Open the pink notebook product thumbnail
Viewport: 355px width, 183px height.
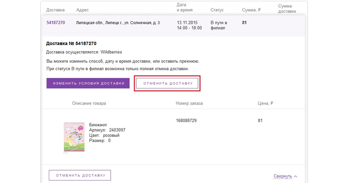pos(74,137)
